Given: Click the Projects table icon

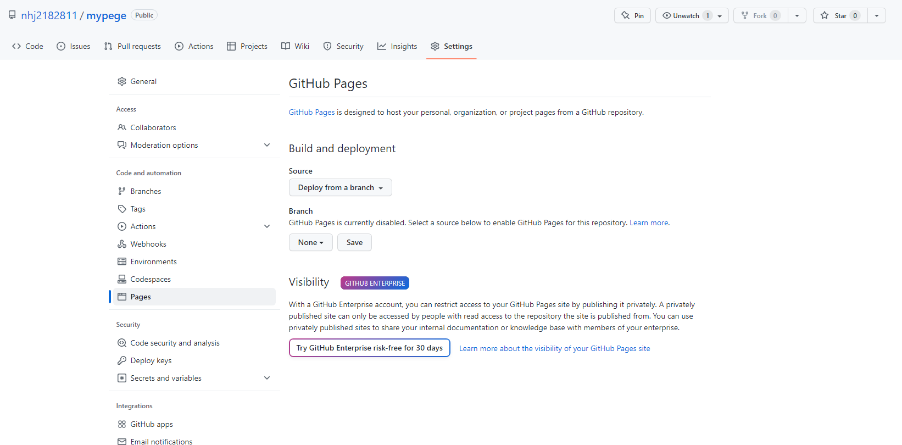Looking at the screenshot, I should (x=231, y=46).
